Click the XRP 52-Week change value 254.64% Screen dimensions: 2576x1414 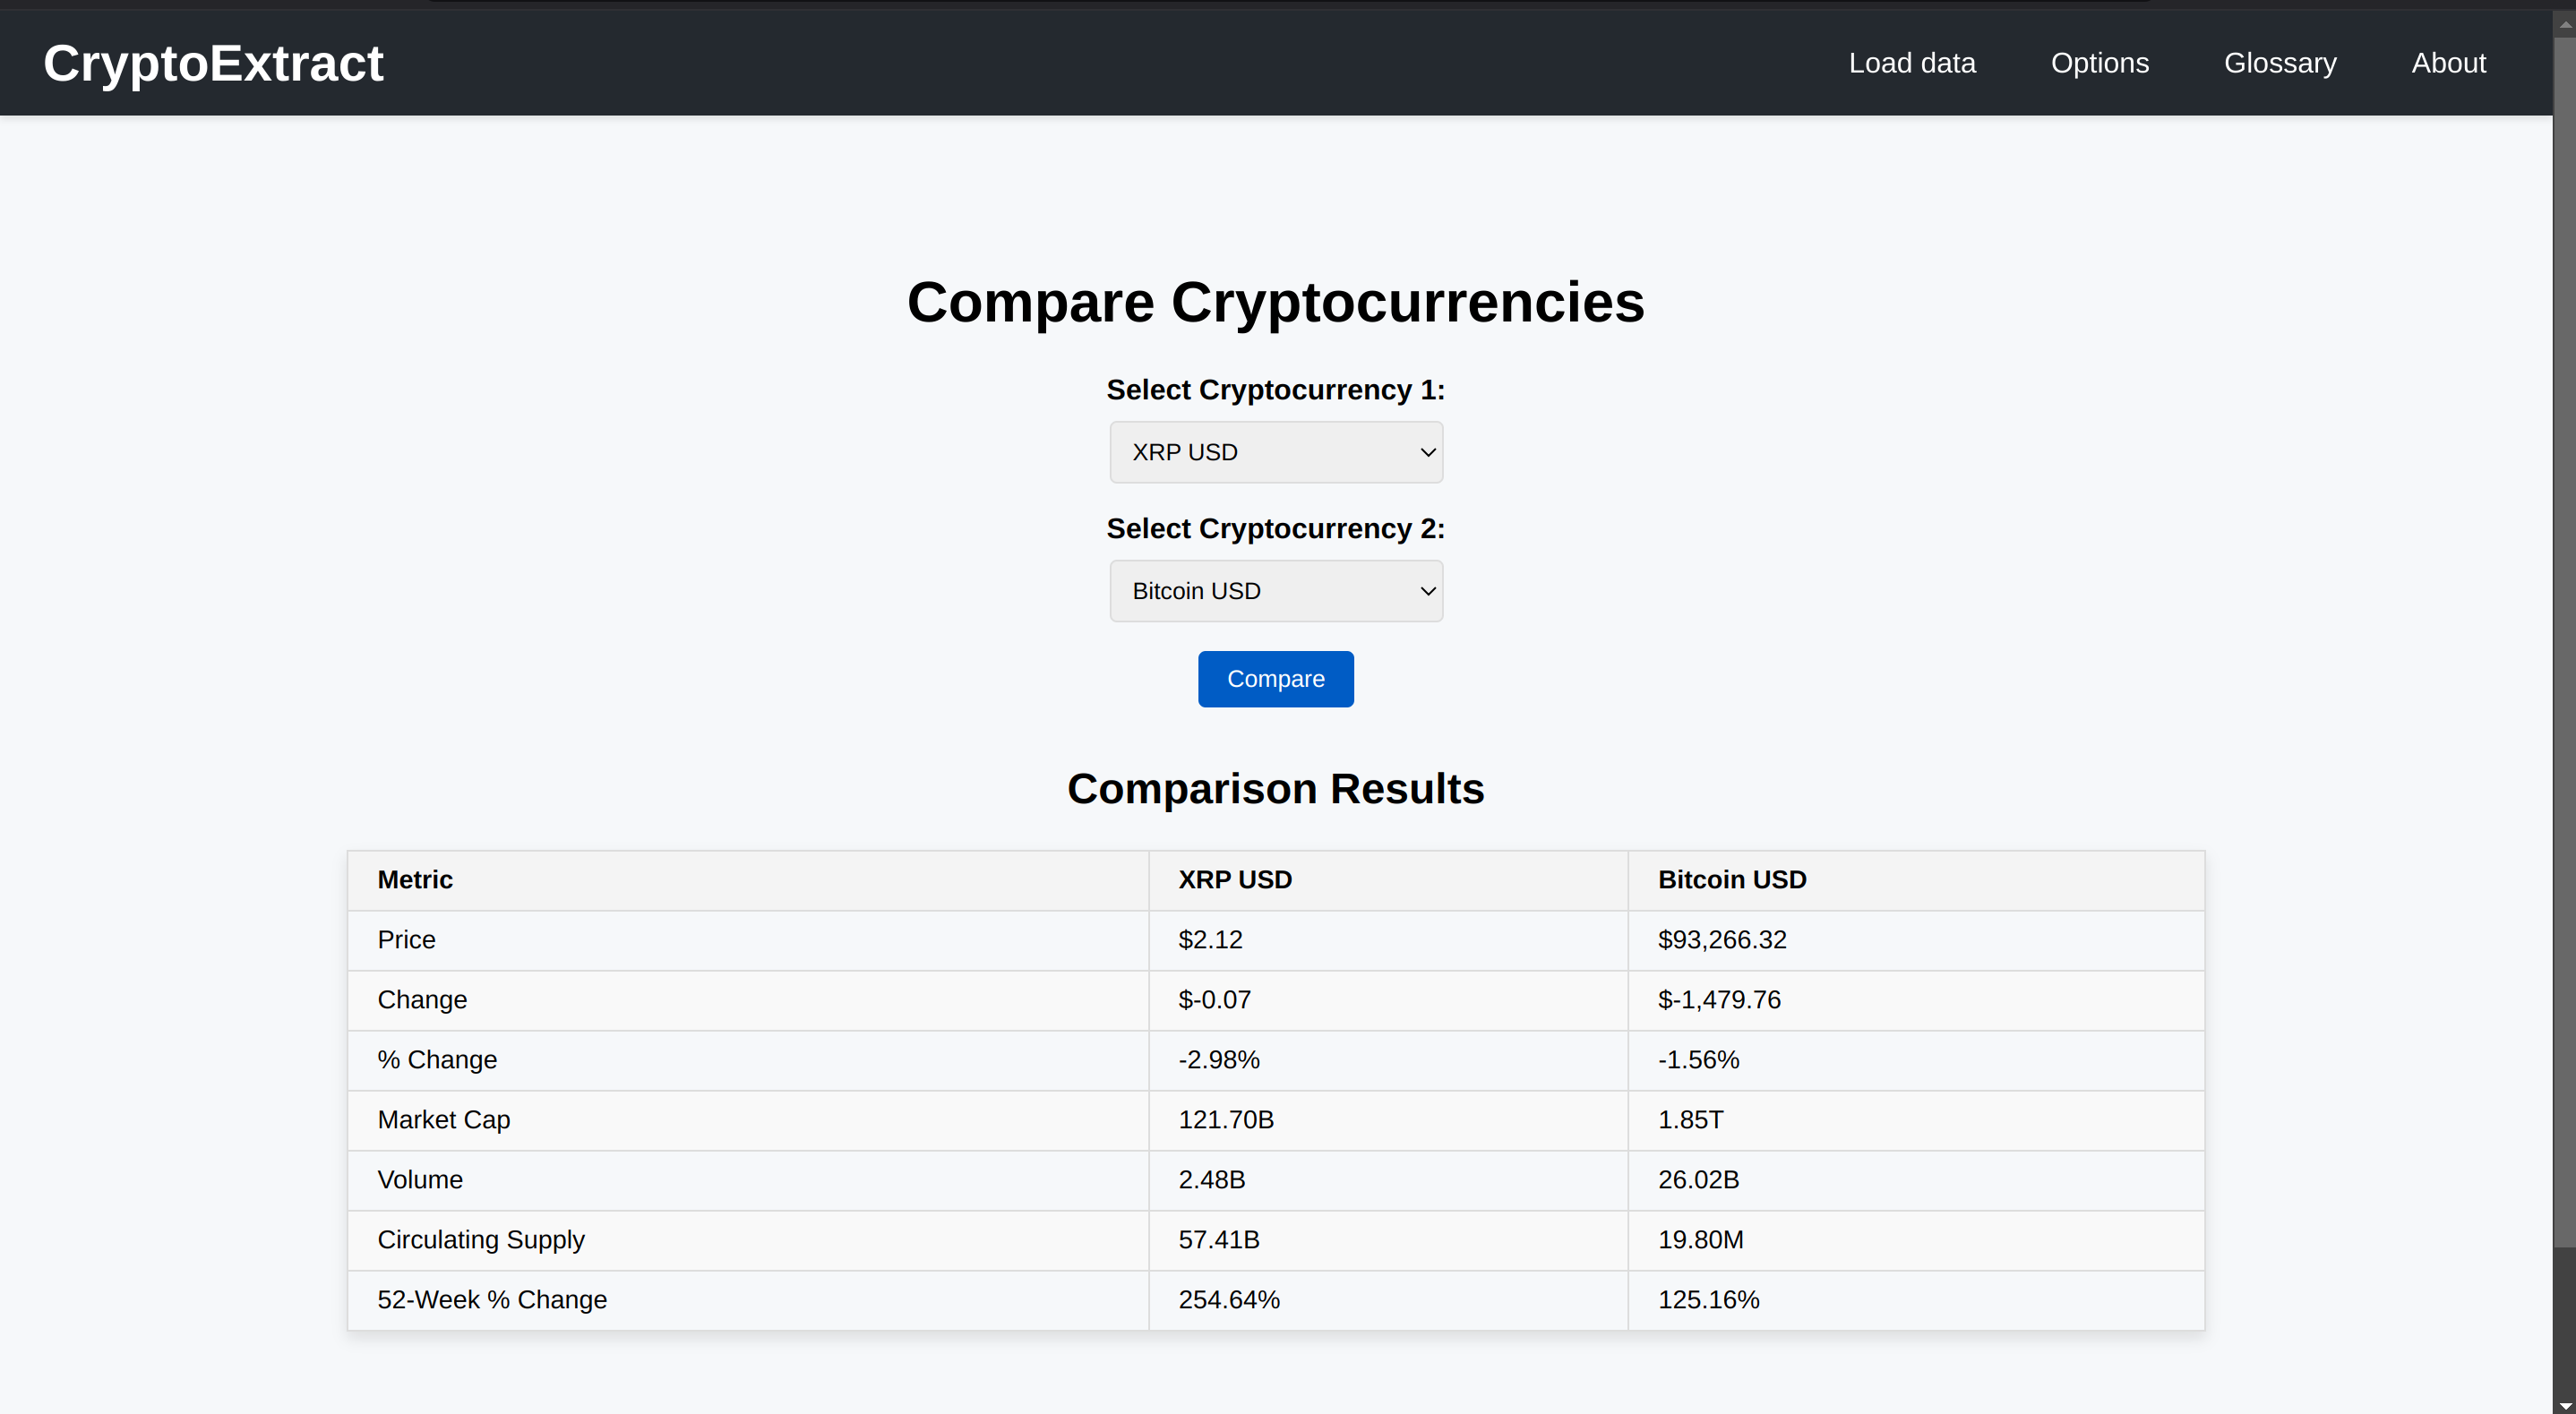[1228, 1300]
